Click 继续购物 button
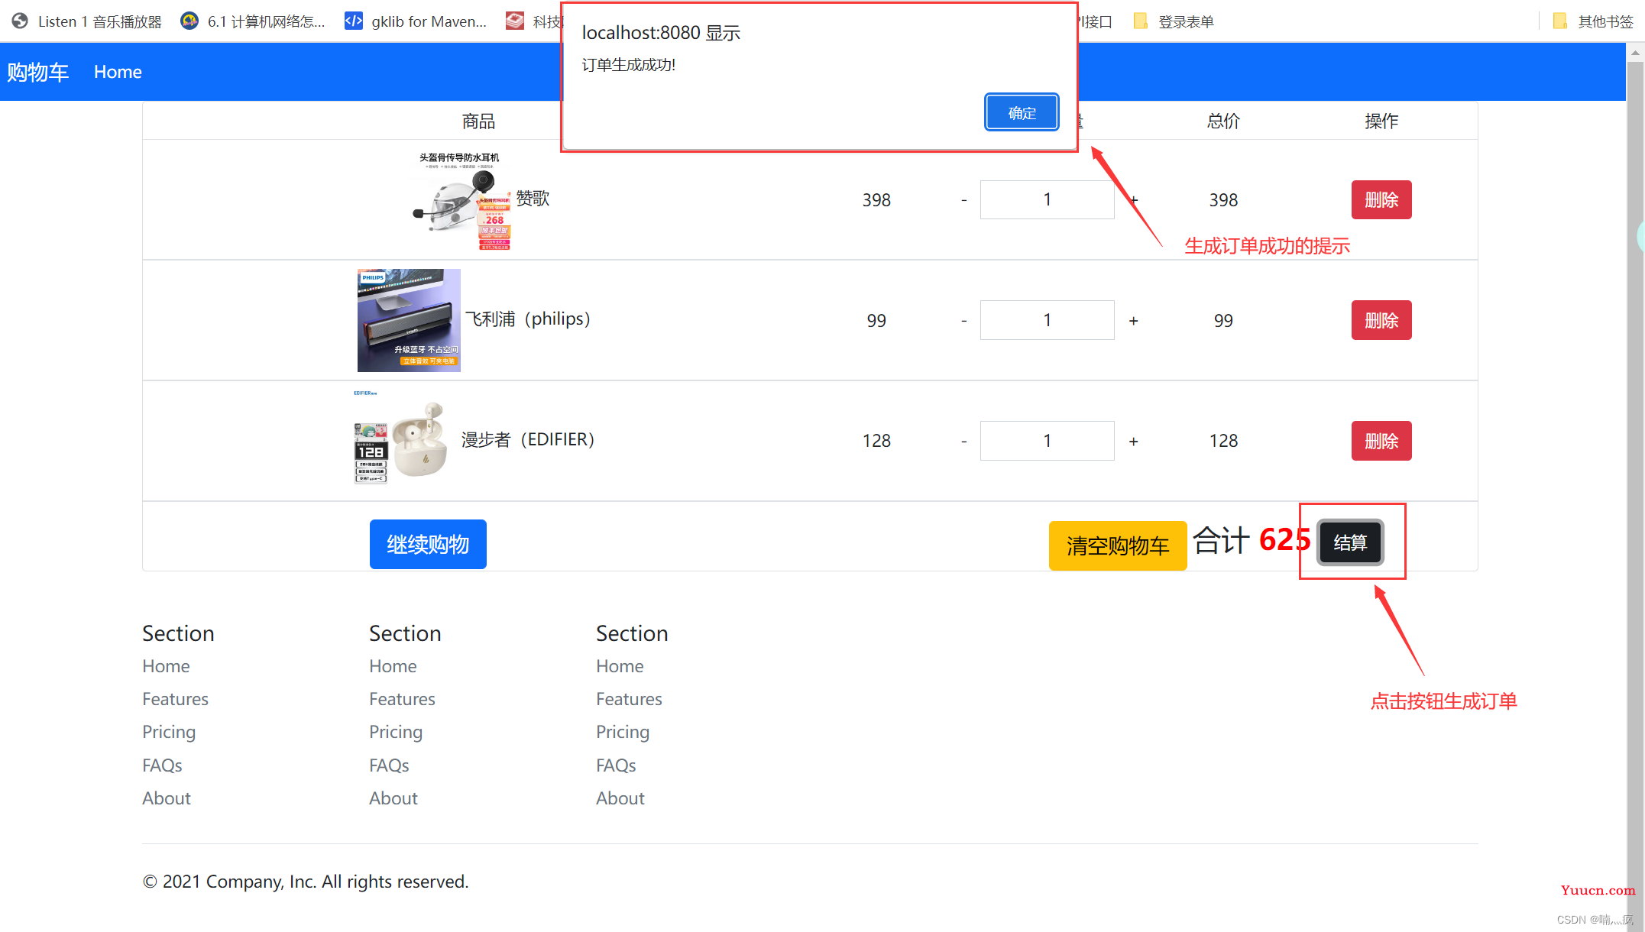The image size is (1645, 932). pos(428,544)
